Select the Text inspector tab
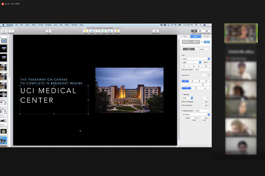This screenshot has height=176, width=265. [x=196, y=36]
